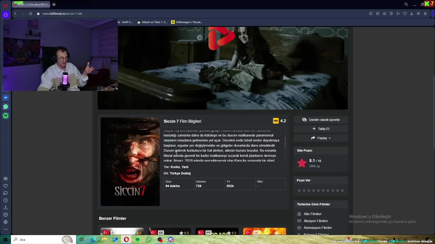
Task: Click the browser back arrow
Action: point(15,14)
